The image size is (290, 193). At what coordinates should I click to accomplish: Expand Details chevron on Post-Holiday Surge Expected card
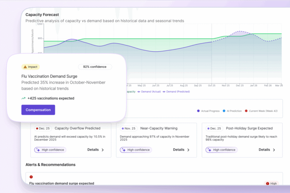point(274,150)
